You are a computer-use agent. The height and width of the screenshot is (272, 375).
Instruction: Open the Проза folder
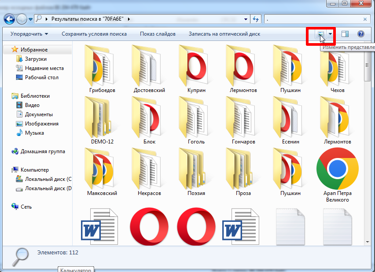click(243, 172)
